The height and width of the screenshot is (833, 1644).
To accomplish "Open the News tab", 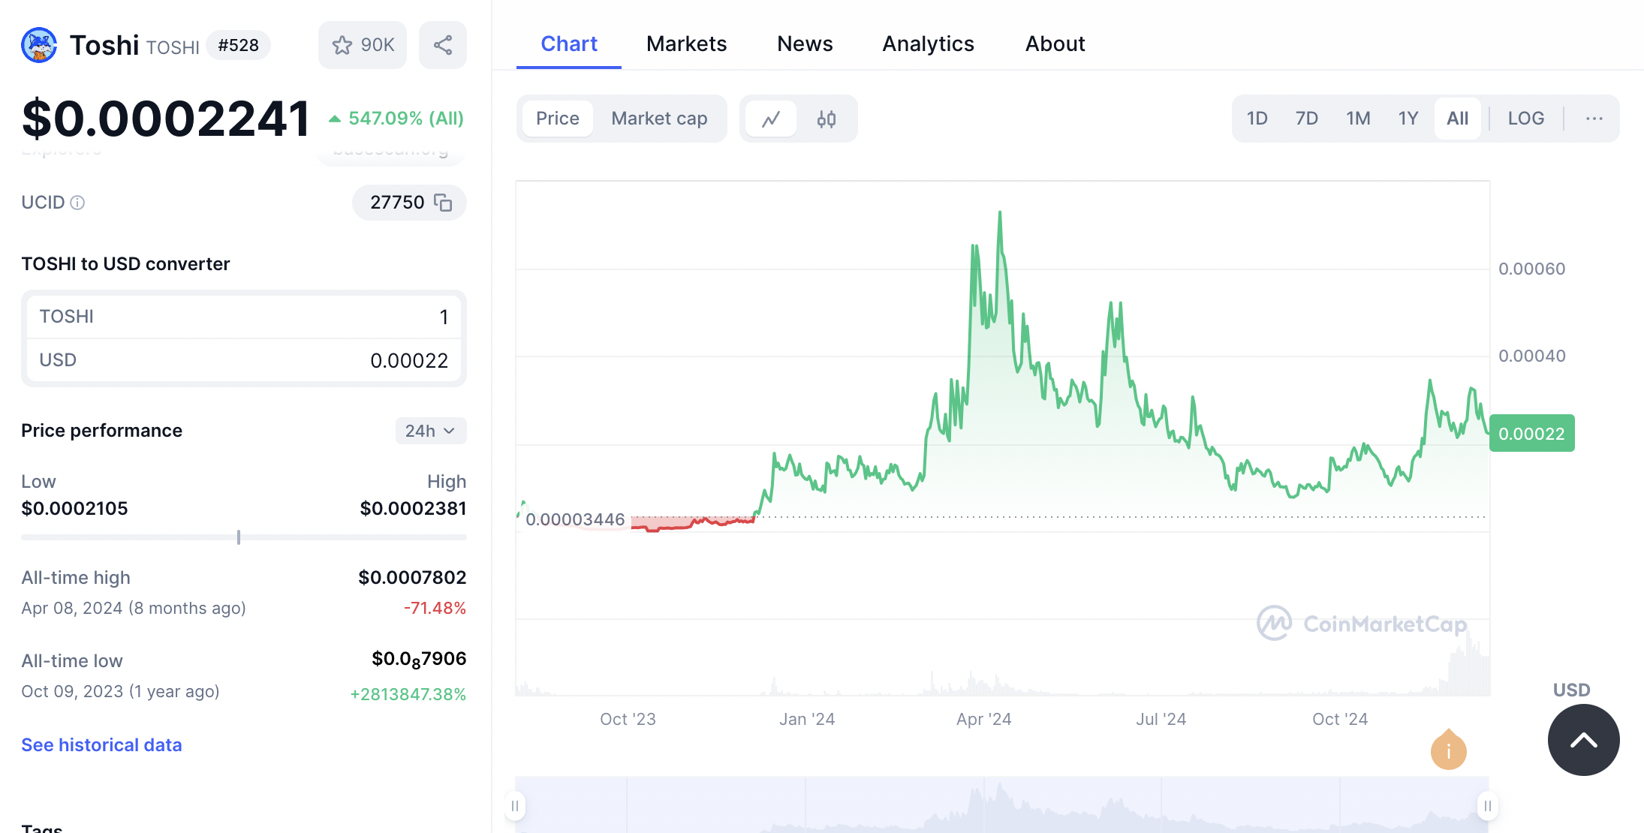I will [805, 44].
